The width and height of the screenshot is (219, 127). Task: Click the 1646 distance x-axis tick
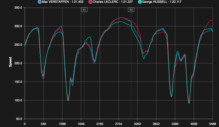coord(81,124)
